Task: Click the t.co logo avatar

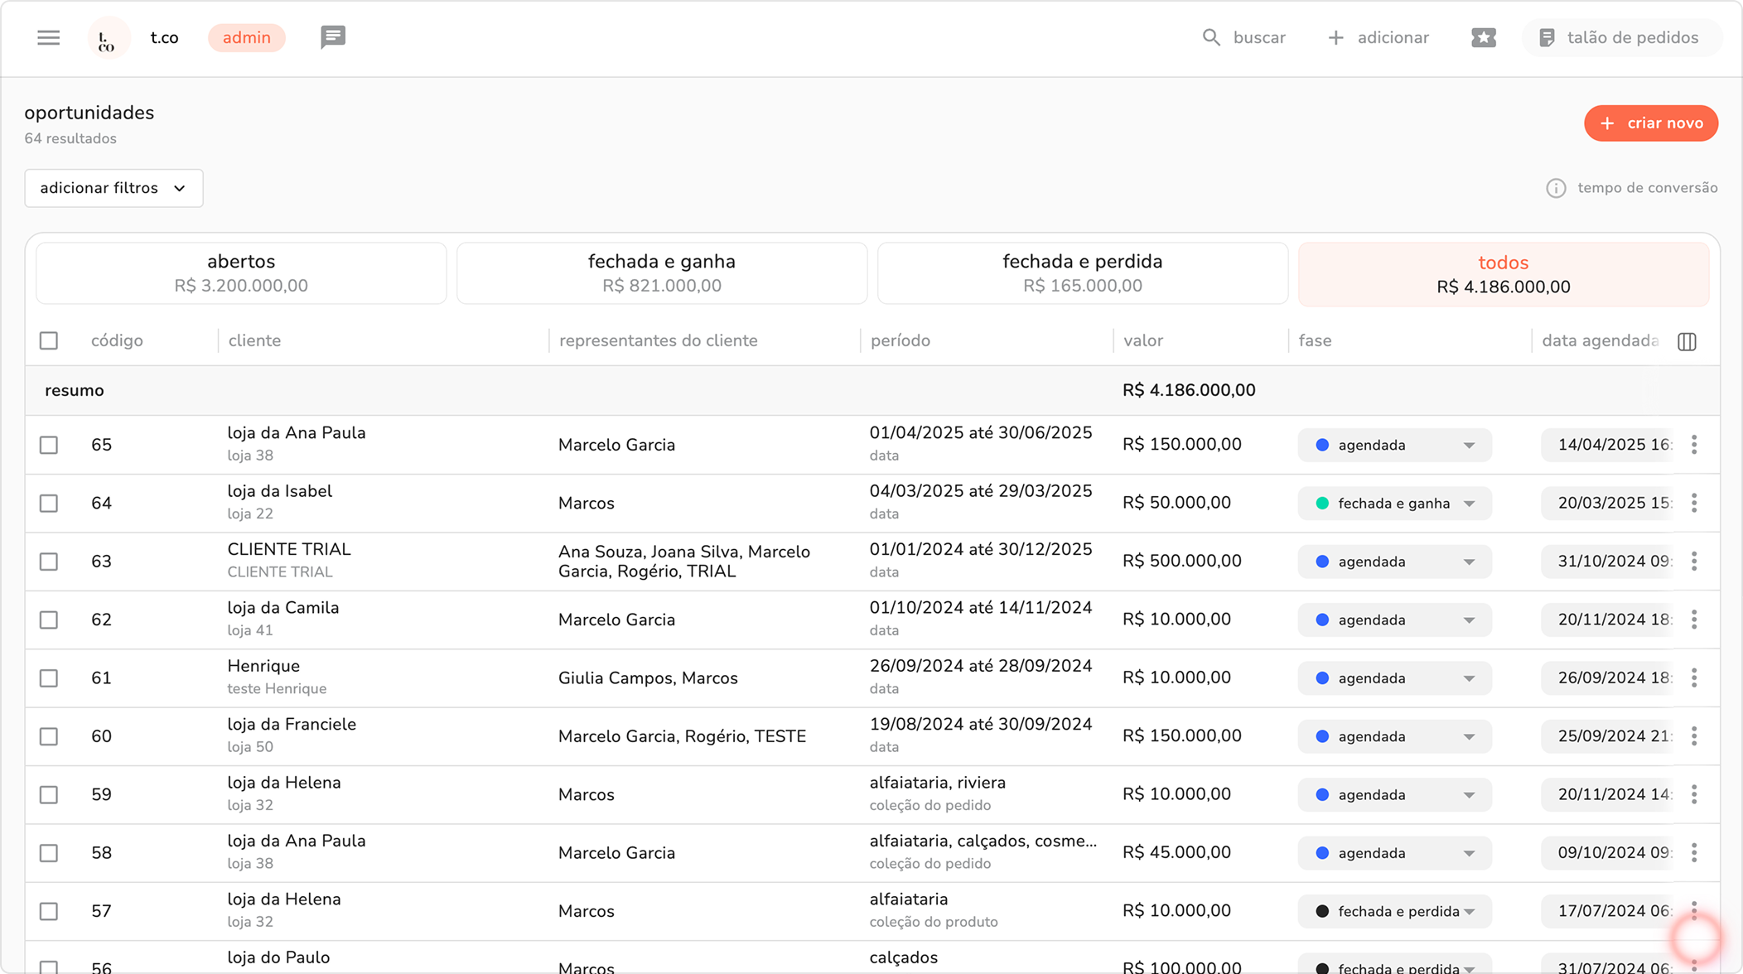Action: (109, 38)
